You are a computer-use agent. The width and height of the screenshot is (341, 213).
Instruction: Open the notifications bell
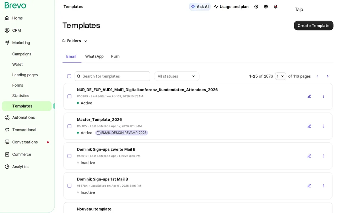[x=276, y=7]
